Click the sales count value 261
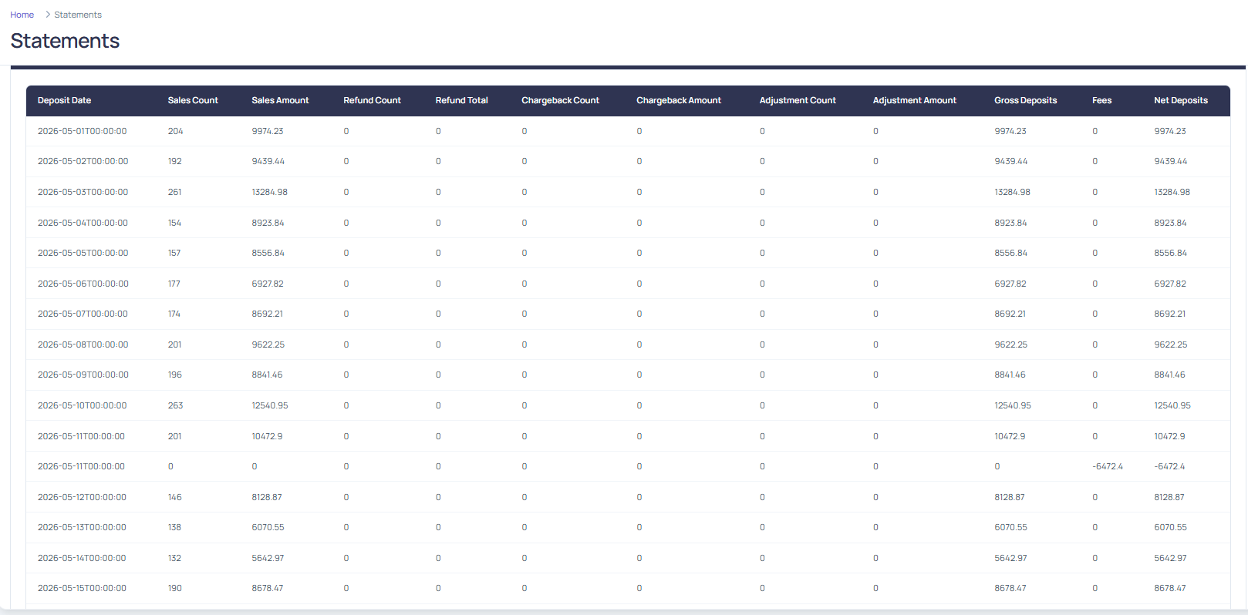Viewport: 1248px width, 615px height. click(x=175, y=192)
